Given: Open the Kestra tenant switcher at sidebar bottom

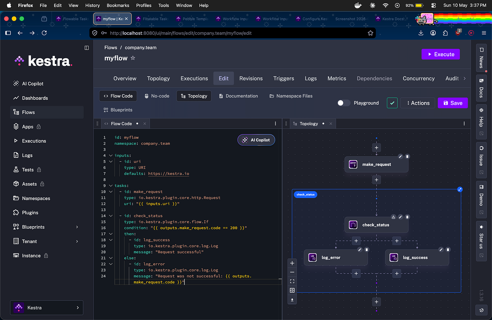Looking at the screenshot, I should tap(47, 308).
